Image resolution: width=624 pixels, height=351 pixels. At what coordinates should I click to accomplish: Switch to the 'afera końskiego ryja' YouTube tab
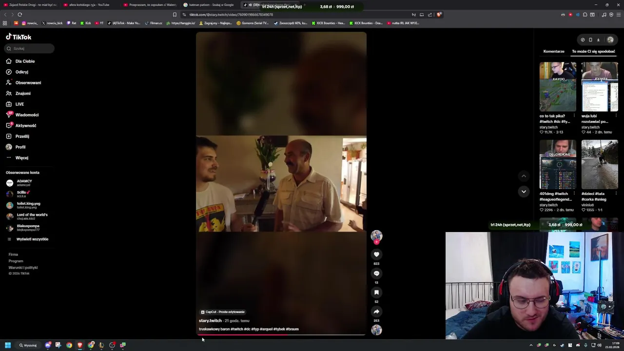[x=89, y=5]
